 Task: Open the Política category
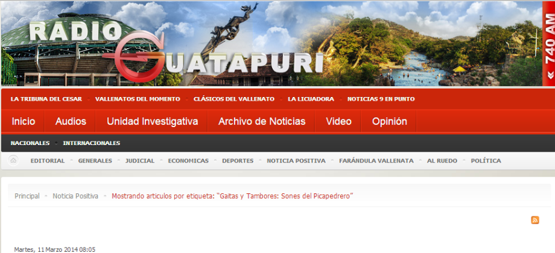coord(486,161)
